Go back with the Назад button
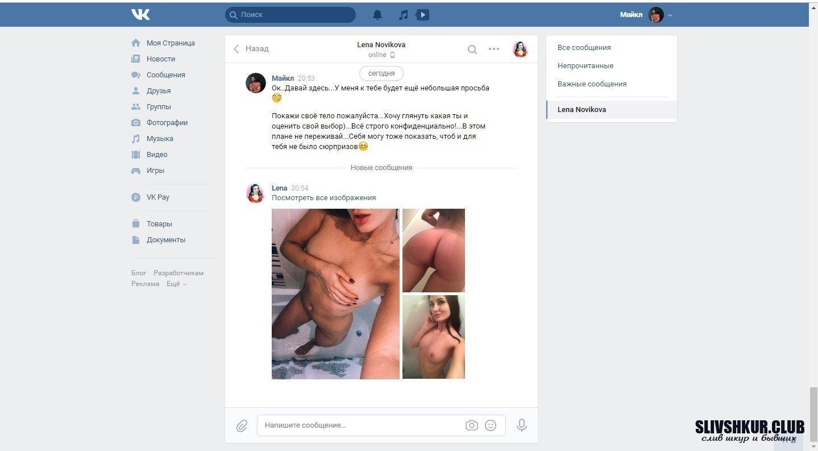818x451 pixels. [251, 49]
